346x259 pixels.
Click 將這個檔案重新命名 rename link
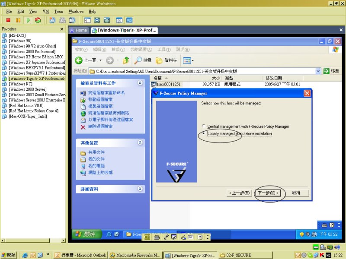tap(106, 93)
